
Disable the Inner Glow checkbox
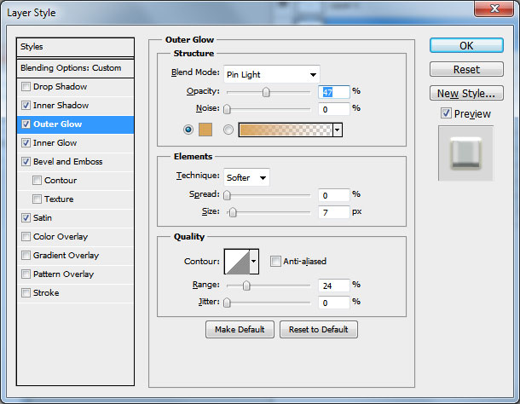tap(26, 143)
